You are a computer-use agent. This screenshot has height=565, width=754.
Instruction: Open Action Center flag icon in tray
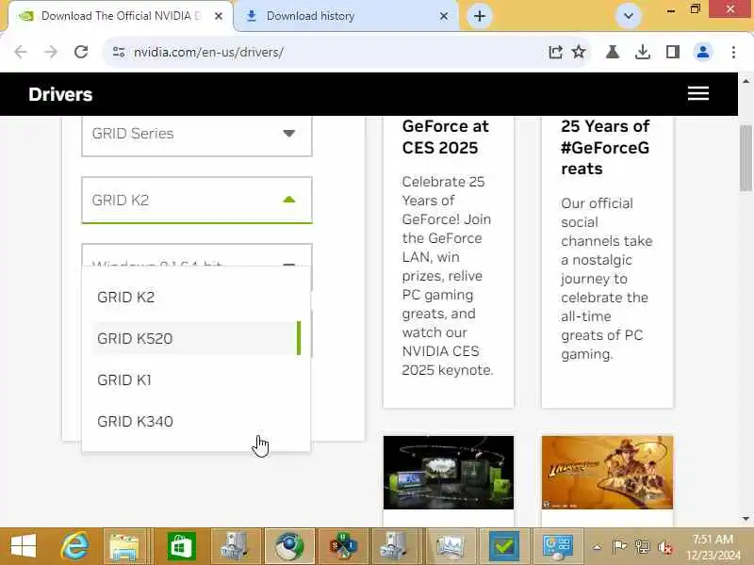tap(619, 547)
